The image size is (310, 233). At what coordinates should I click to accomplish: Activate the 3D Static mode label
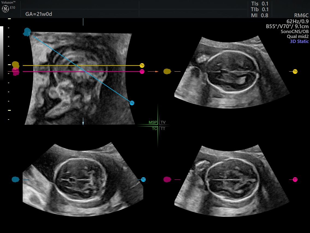(x=299, y=41)
